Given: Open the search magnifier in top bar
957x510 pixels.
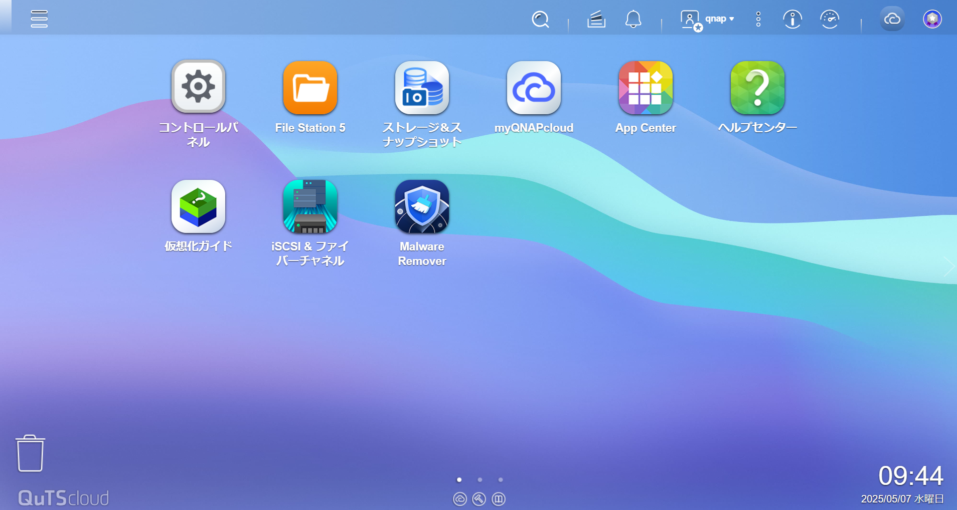Looking at the screenshot, I should pyautogui.click(x=540, y=20).
